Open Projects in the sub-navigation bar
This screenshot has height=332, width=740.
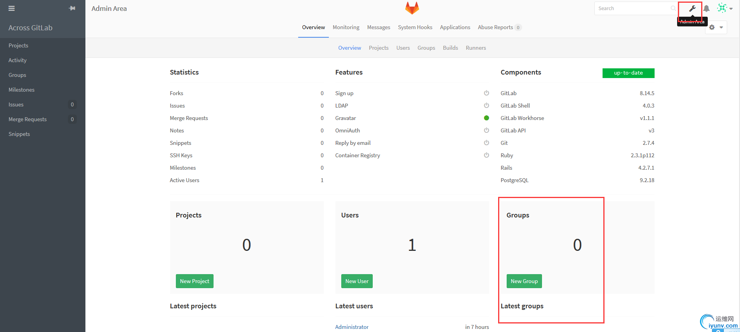point(379,48)
